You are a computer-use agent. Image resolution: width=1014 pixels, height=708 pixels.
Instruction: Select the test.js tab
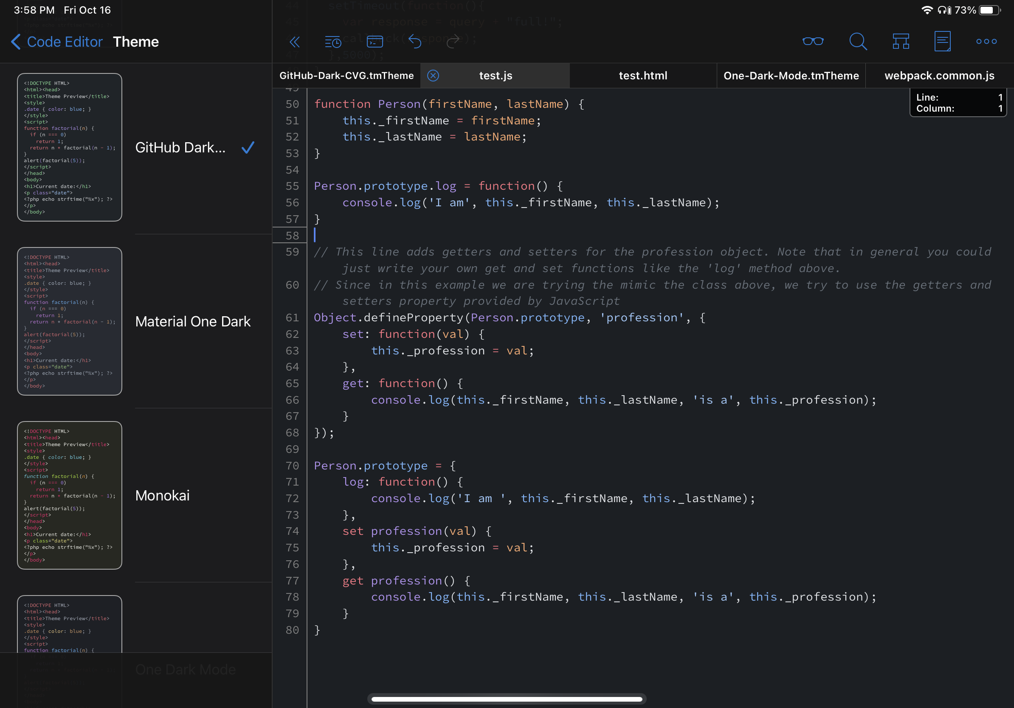pos(496,76)
